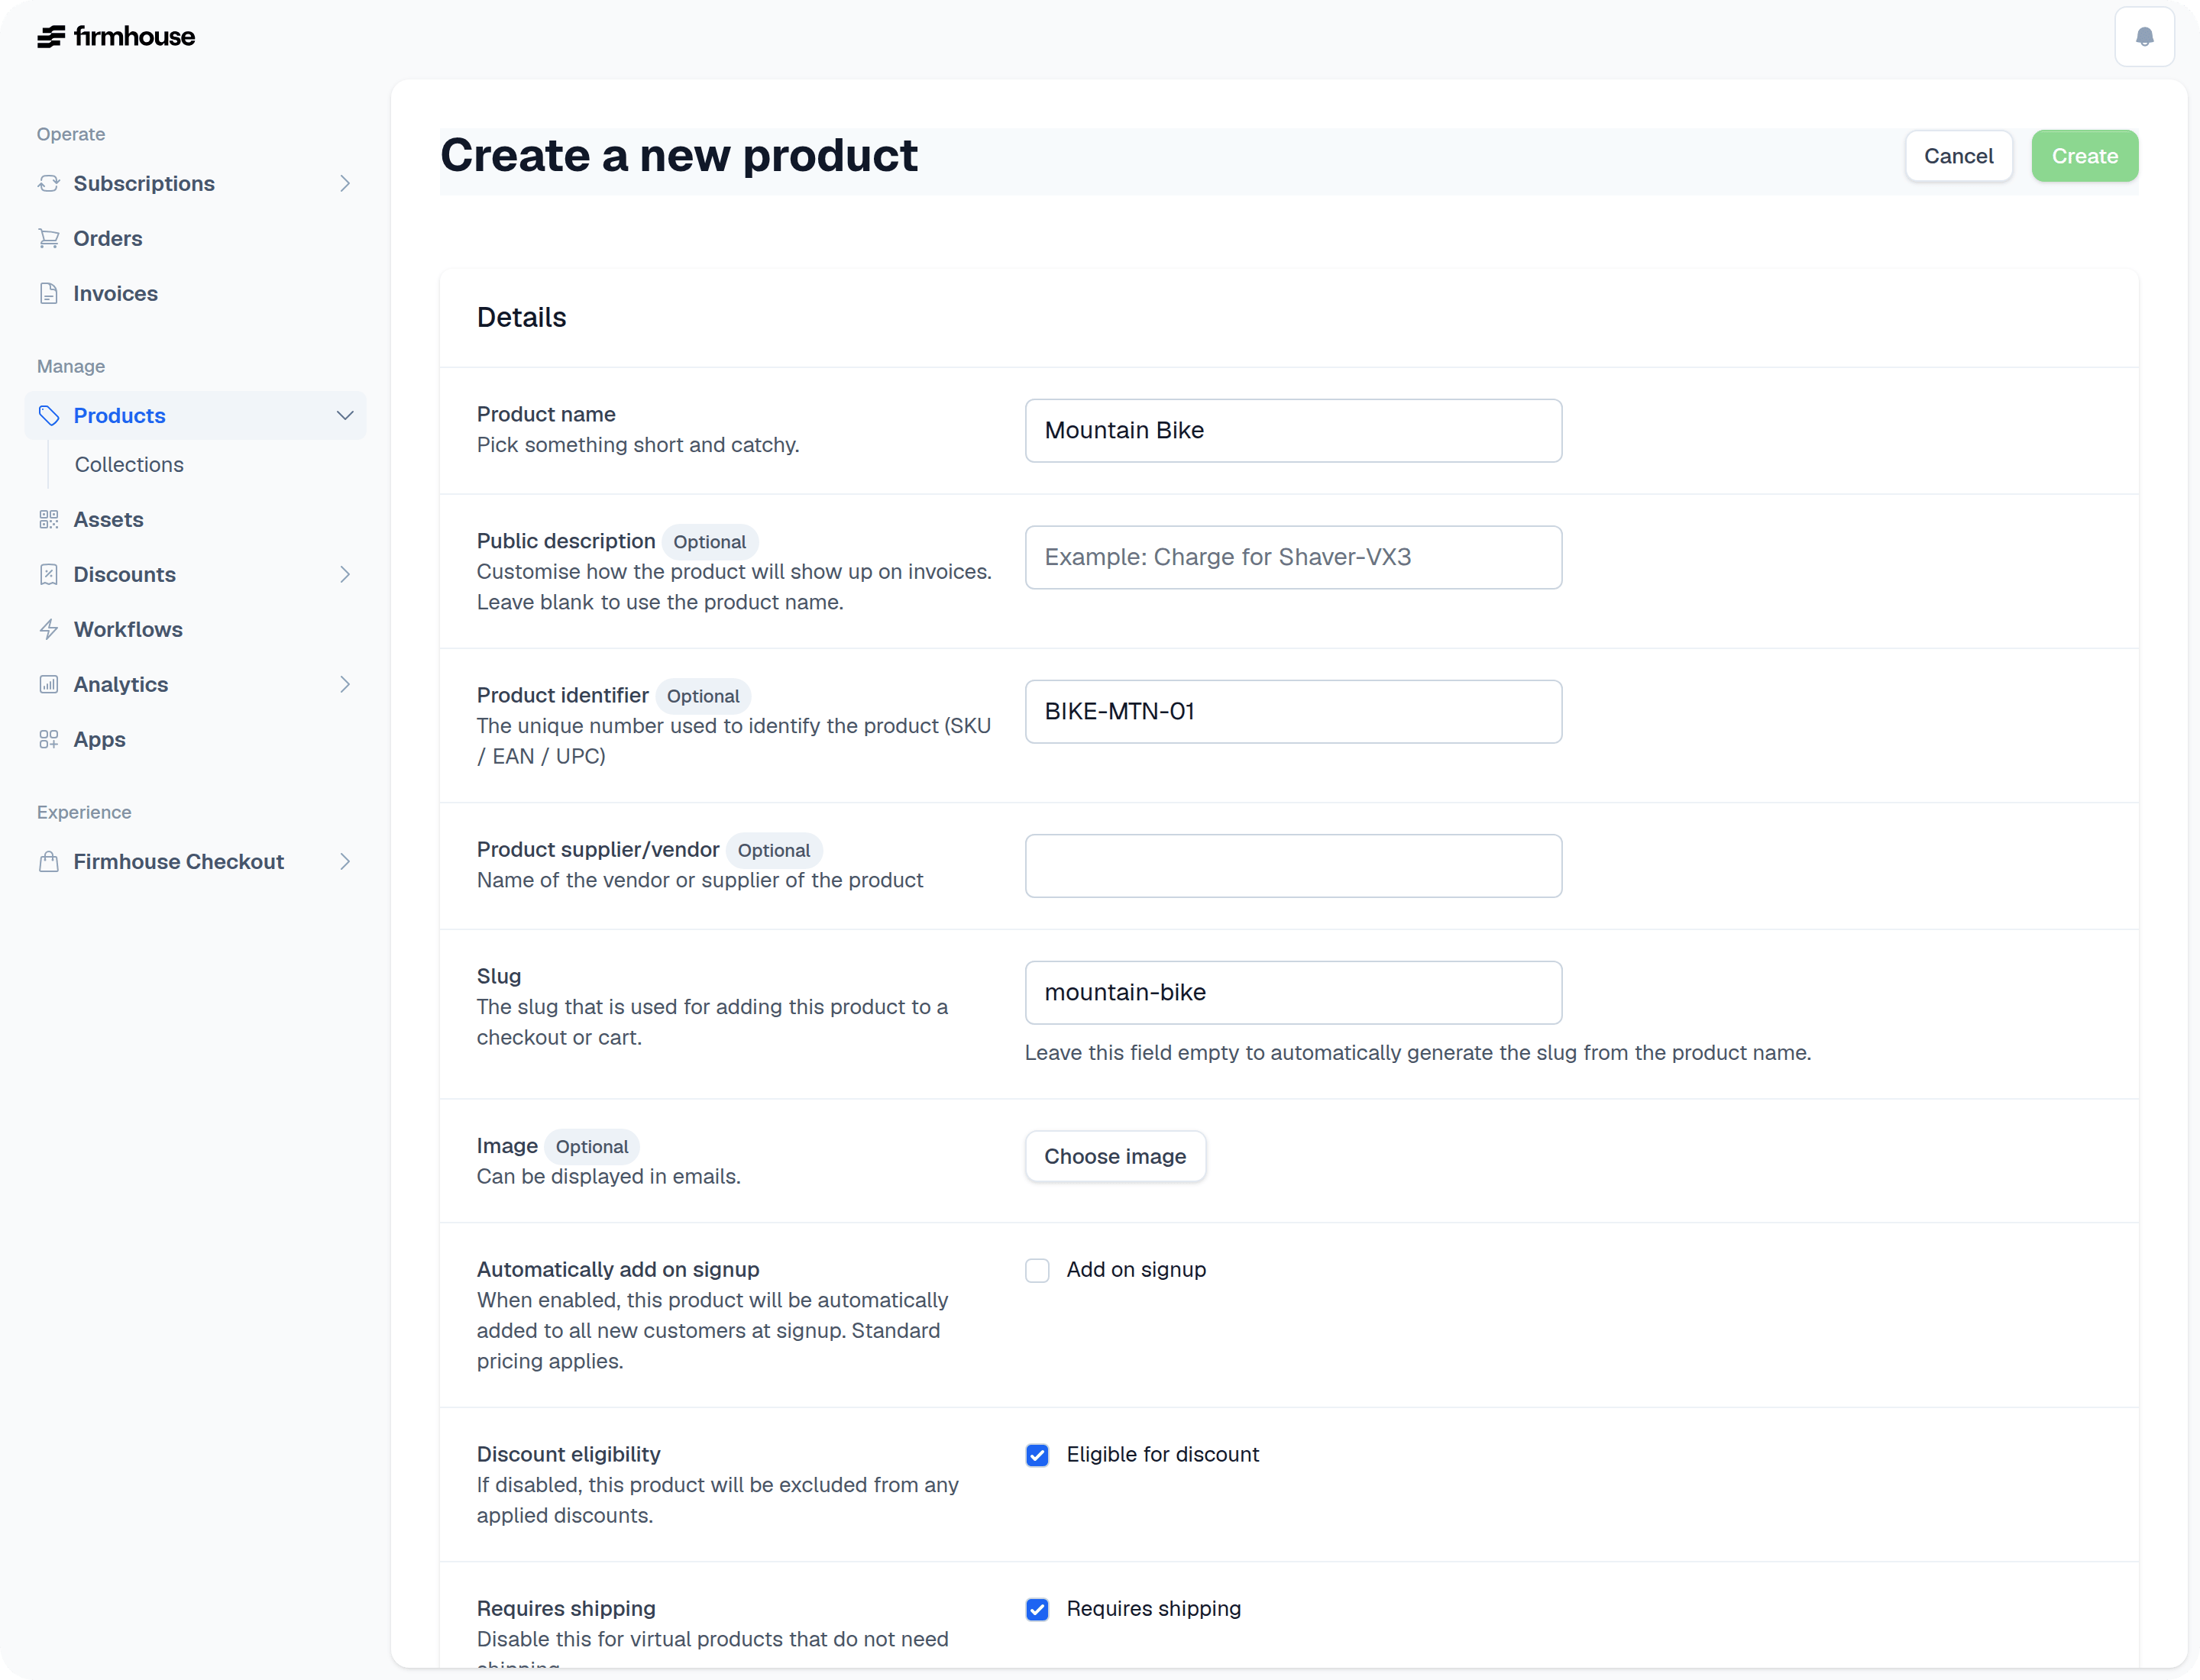Viewport: 2200px width, 1680px height.
Task: Click the Orders cart icon
Action: 49,238
